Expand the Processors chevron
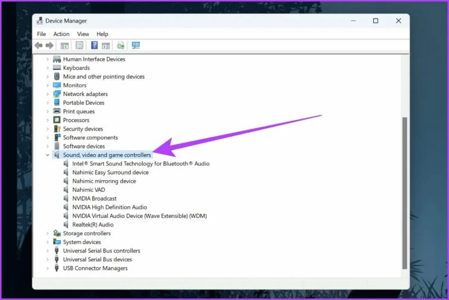Image resolution: width=449 pixels, height=300 pixels. pyautogui.click(x=48, y=120)
